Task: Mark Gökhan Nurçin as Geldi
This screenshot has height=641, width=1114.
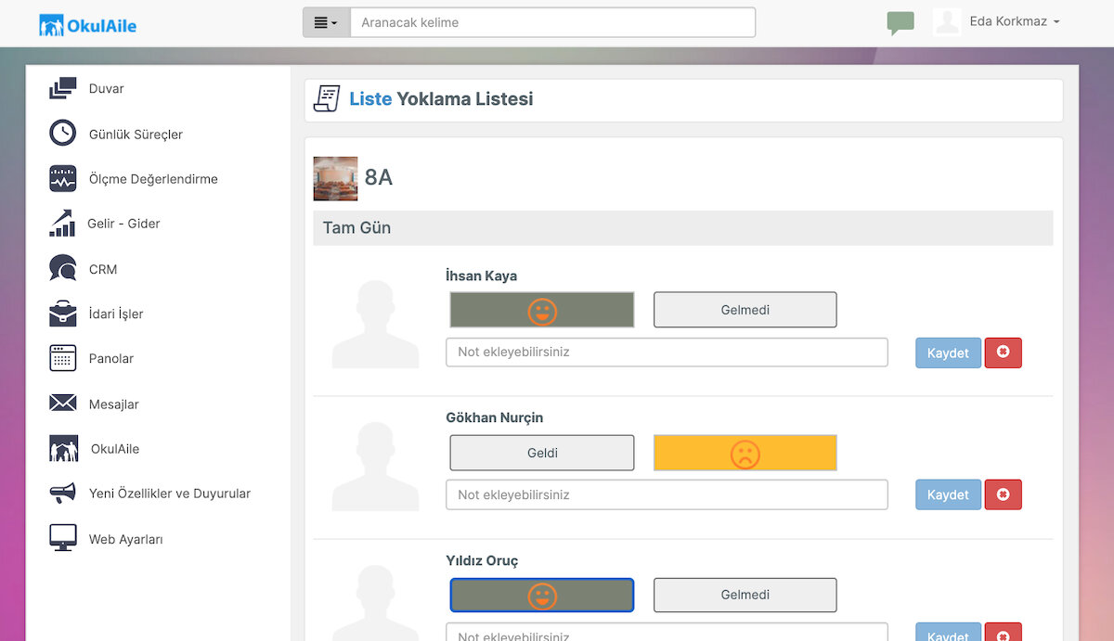Action: (x=542, y=453)
